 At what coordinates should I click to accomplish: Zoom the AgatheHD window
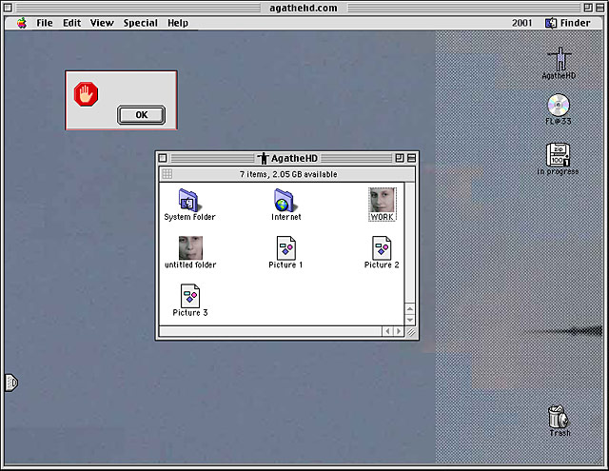coord(400,158)
